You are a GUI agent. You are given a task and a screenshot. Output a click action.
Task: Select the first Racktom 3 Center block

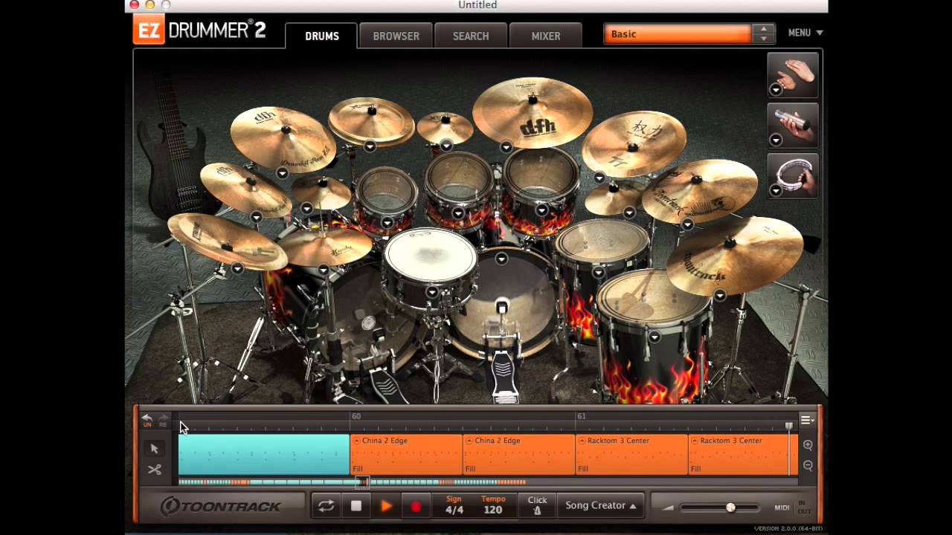(x=631, y=455)
